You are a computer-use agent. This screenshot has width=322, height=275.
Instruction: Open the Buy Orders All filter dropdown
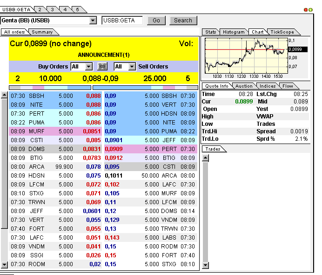pyautogui.click(x=89, y=67)
